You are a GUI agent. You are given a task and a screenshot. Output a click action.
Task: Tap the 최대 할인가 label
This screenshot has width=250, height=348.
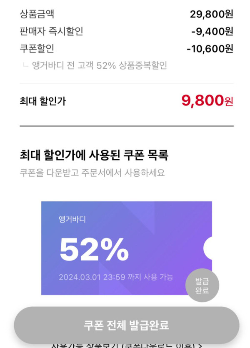pyautogui.click(x=42, y=101)
